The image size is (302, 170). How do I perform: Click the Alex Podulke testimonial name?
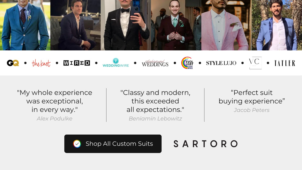(54, 119)
